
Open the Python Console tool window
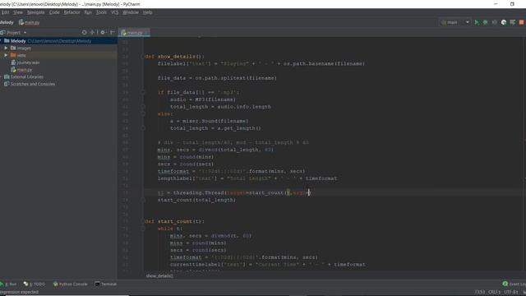(x=71, y=284)
